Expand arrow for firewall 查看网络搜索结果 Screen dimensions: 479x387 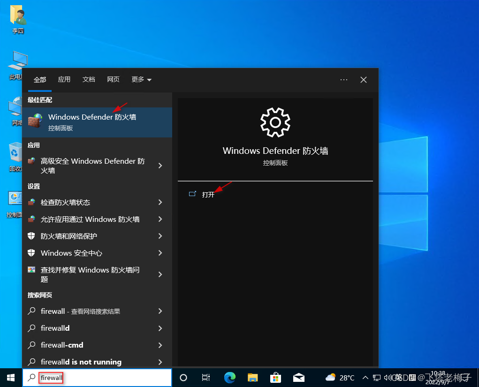[160, 311]
